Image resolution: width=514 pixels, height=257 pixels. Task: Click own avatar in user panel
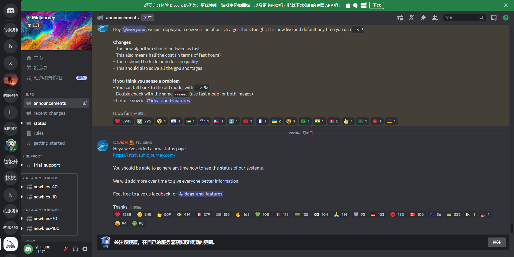pos(28,249)
